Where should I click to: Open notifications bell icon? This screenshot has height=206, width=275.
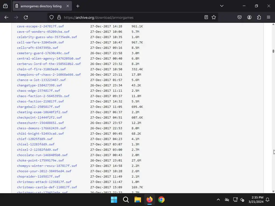(x=268, y=200)
